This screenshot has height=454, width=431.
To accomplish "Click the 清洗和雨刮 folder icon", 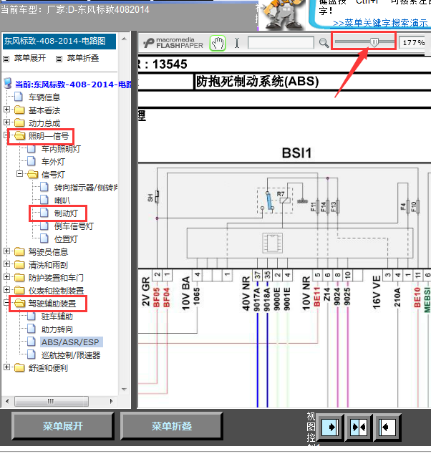I will tap(19, 264).
